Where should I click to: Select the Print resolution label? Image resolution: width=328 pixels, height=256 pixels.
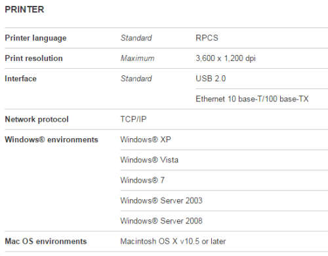[33, 58]
